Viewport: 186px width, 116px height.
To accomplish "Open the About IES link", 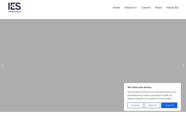I will [x=172, y=7].
